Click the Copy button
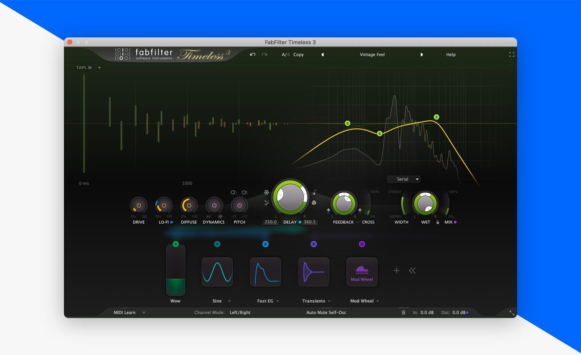The height and width of the screenshot is (355, 581). click(299, 54)
